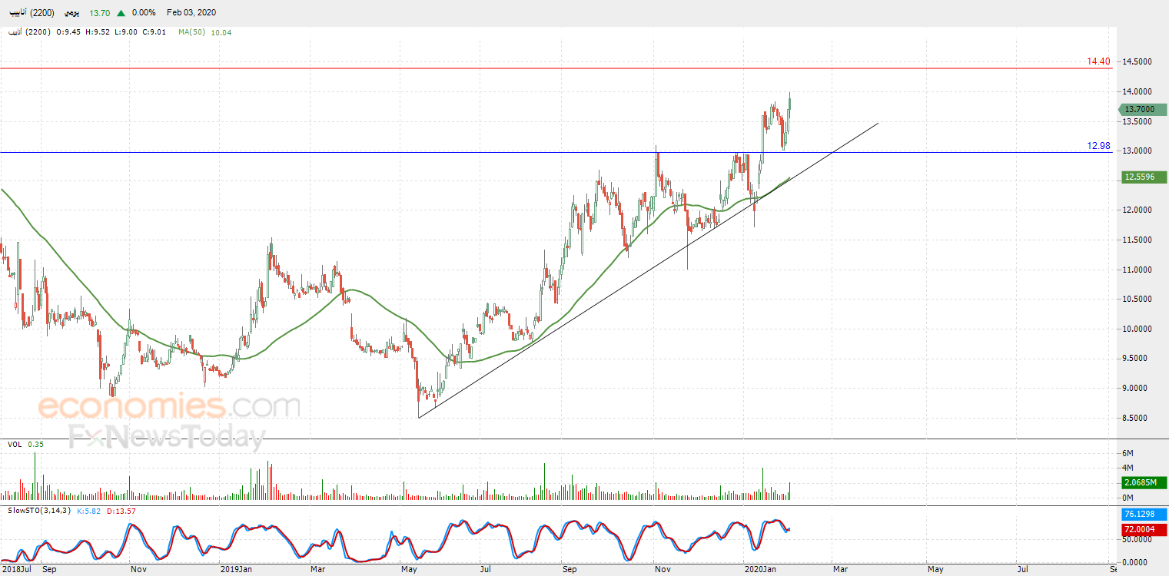Click the Feb 03, 2020 date label
Image resolution: width=1169 pixels, height=576 pixels.
191,13
